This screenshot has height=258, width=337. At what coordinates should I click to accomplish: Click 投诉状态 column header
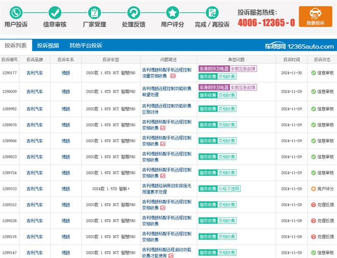click(x=322, y=60)
